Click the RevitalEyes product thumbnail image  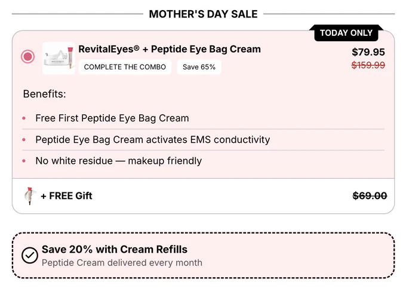(x=59, y=58)
